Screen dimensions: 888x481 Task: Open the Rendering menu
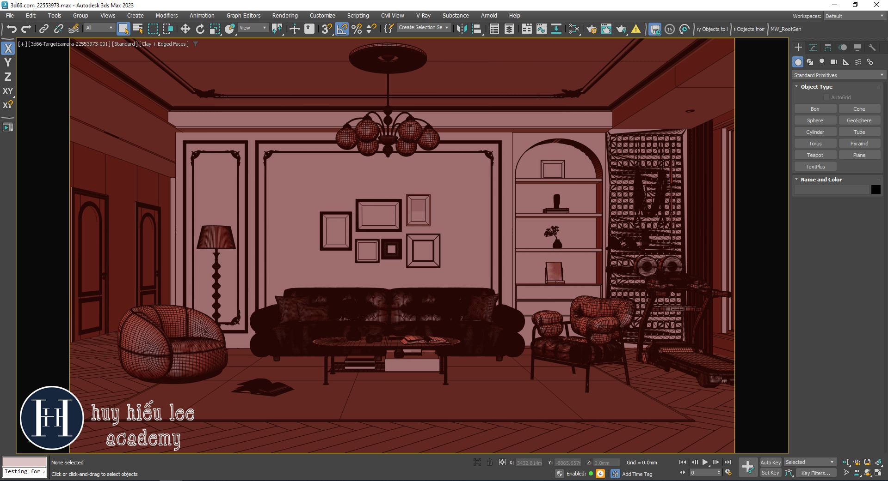[284, 15]
